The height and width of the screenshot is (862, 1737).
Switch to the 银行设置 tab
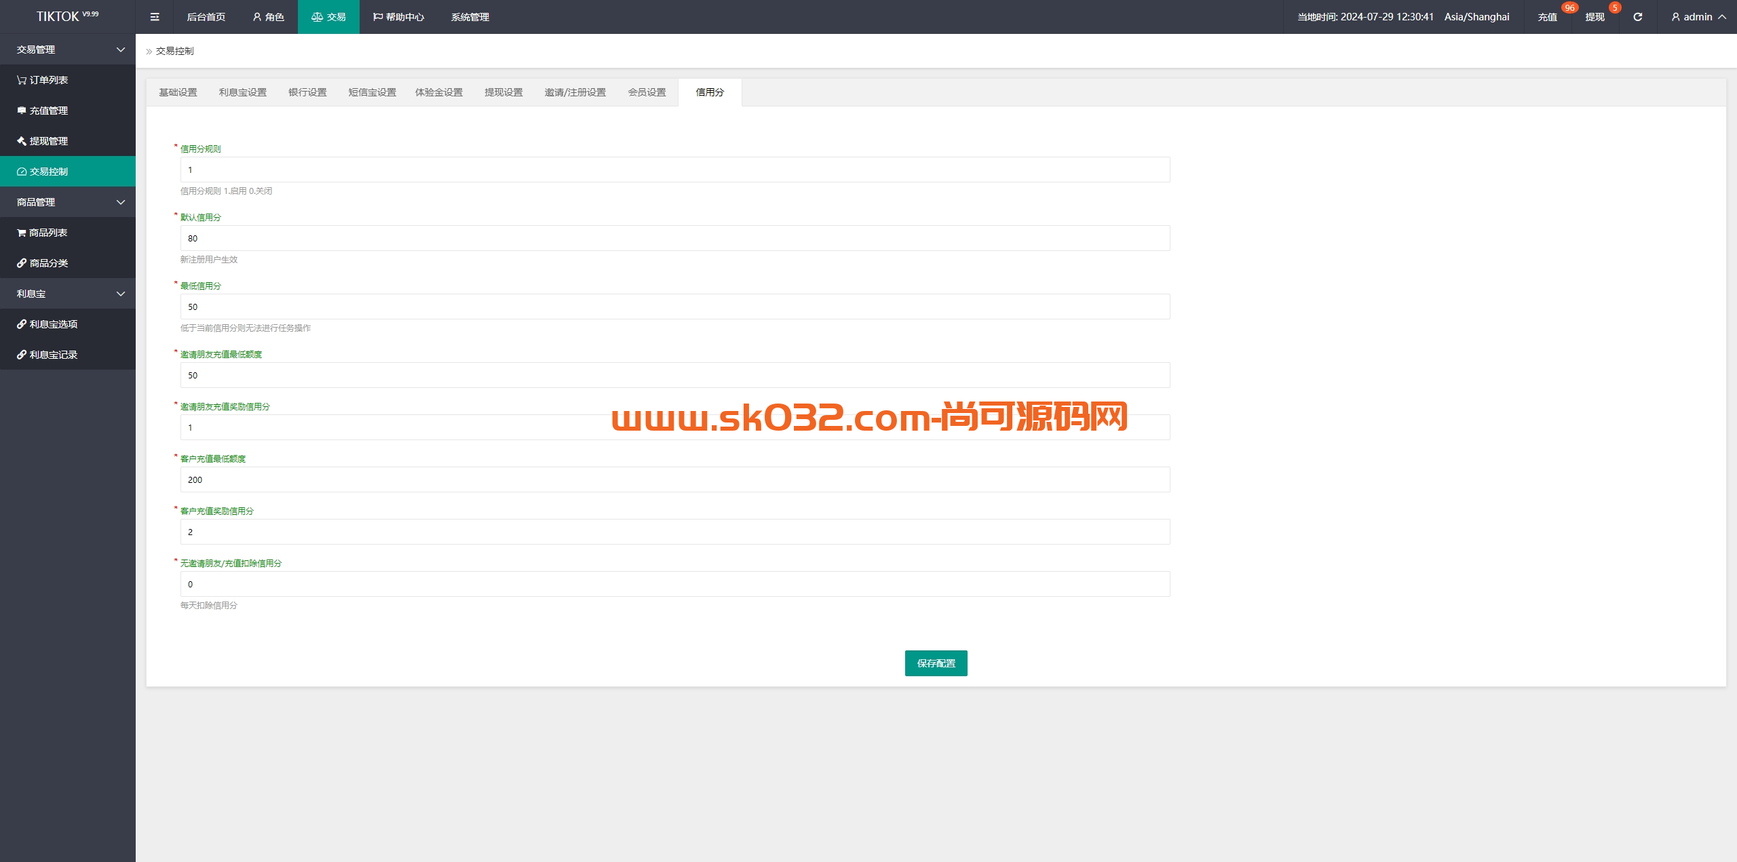coord(307,92)
